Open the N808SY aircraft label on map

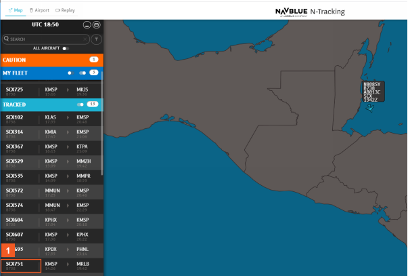[373, 92]
